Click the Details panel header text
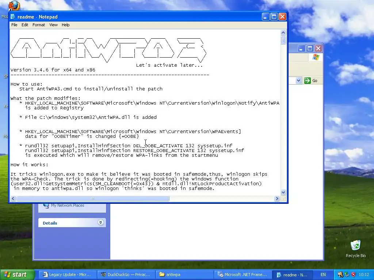 50,223
